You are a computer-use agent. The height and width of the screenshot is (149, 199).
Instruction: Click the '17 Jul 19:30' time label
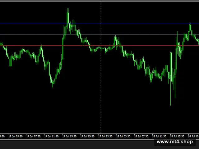pyautogui.click(x=87, y=136)
